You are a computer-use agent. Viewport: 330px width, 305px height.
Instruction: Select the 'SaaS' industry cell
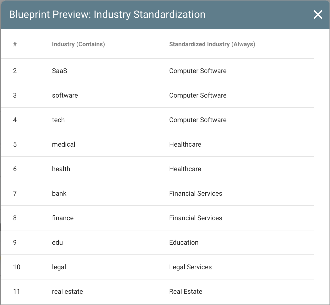click(60, 71)
